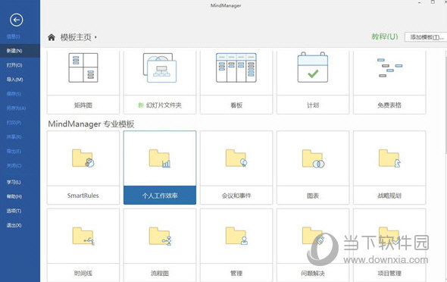Click the back arrow circle icon

click(x=16, y=20)
